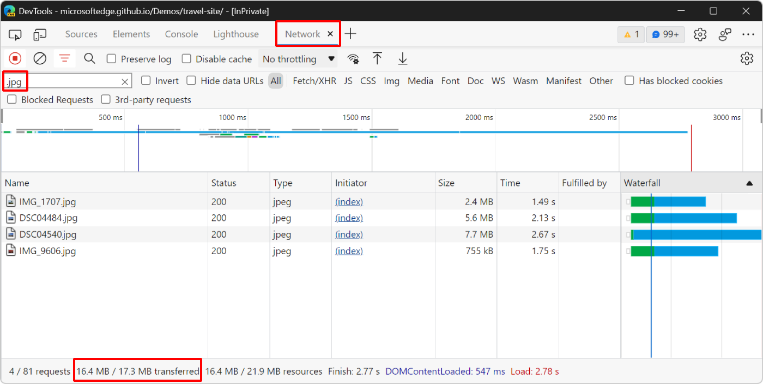Open the more options menu
The height and width of the screenshot is (384, 763).
748,34
